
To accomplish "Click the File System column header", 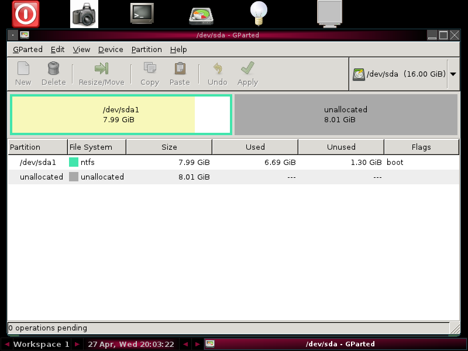I will tap(97, 147).
